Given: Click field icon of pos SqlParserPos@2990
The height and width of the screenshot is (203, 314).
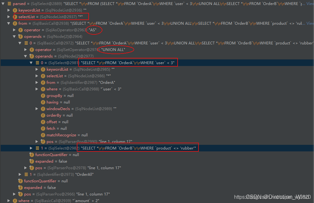Looking at the screenshot, I should 43,141.
